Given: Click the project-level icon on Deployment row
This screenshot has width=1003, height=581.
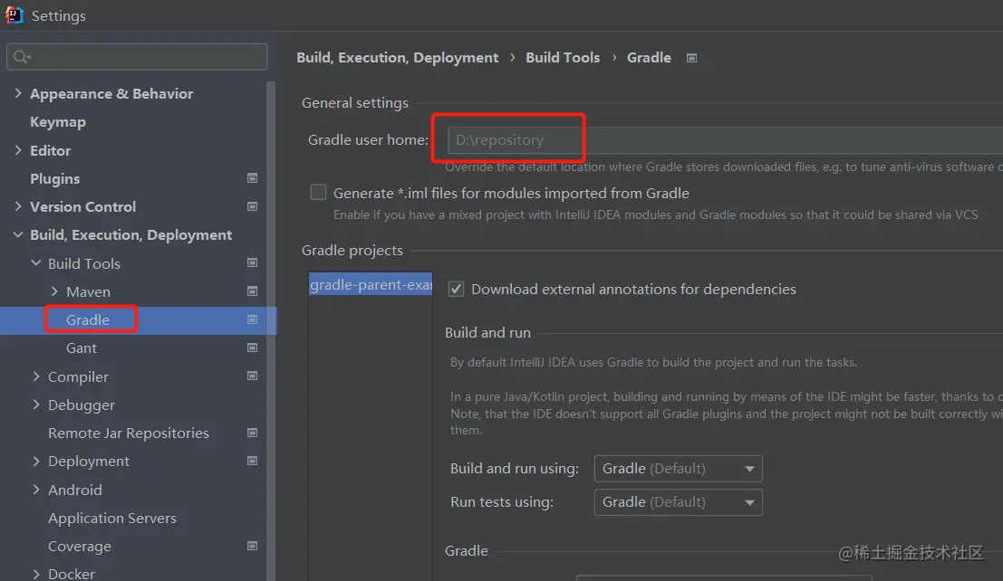Looking at the screenshot, I should point(253,461).
